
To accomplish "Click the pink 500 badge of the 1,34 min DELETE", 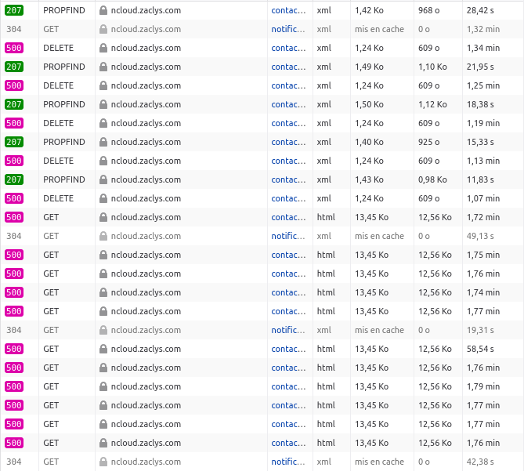I will click(x=14, y=48).
